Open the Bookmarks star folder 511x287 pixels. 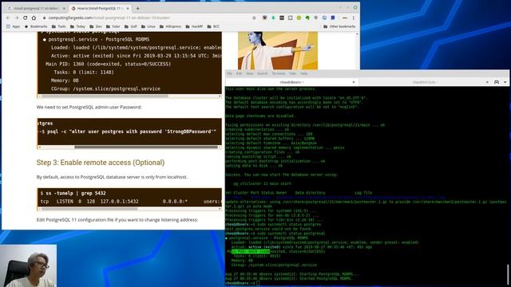coord(36,26)
